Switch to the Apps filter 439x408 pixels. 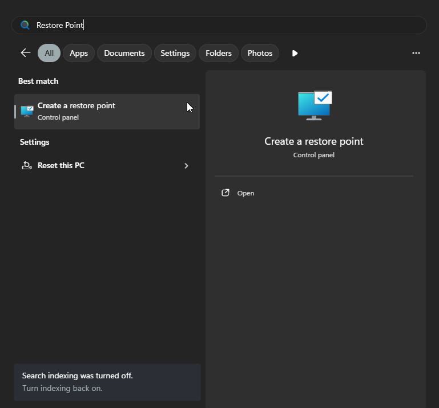(x=79, y=53)
